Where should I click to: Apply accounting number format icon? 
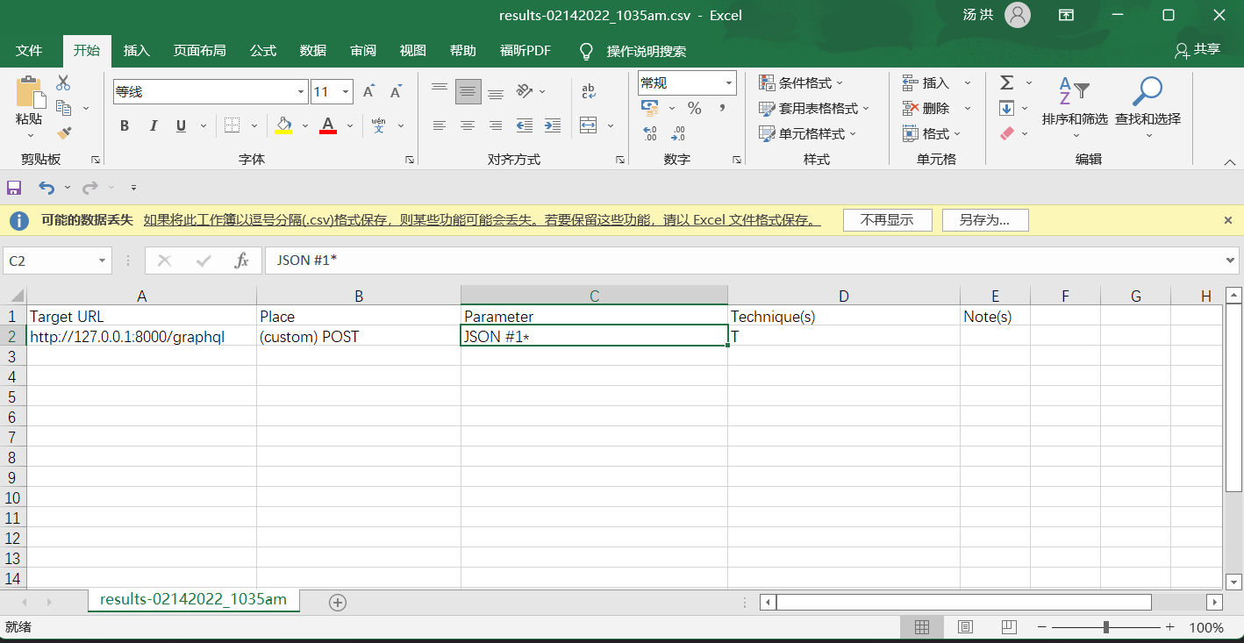(650, 108)
